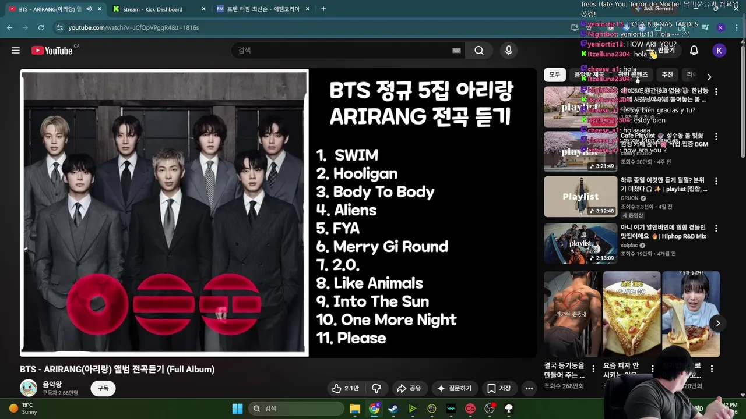The image size is (746, 419).
Task: Open the weather widget showing 19°C Sunny
Action: (x=23, y=409)
